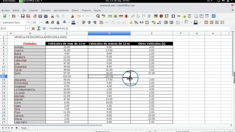Cut selection with the scissors icon
The image size is (235, 132).
(x=52, y=16)
